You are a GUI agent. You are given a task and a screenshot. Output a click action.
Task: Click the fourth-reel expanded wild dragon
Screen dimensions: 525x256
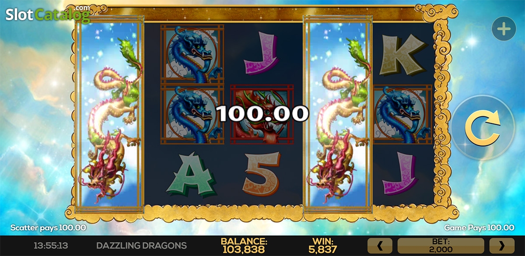338,115
